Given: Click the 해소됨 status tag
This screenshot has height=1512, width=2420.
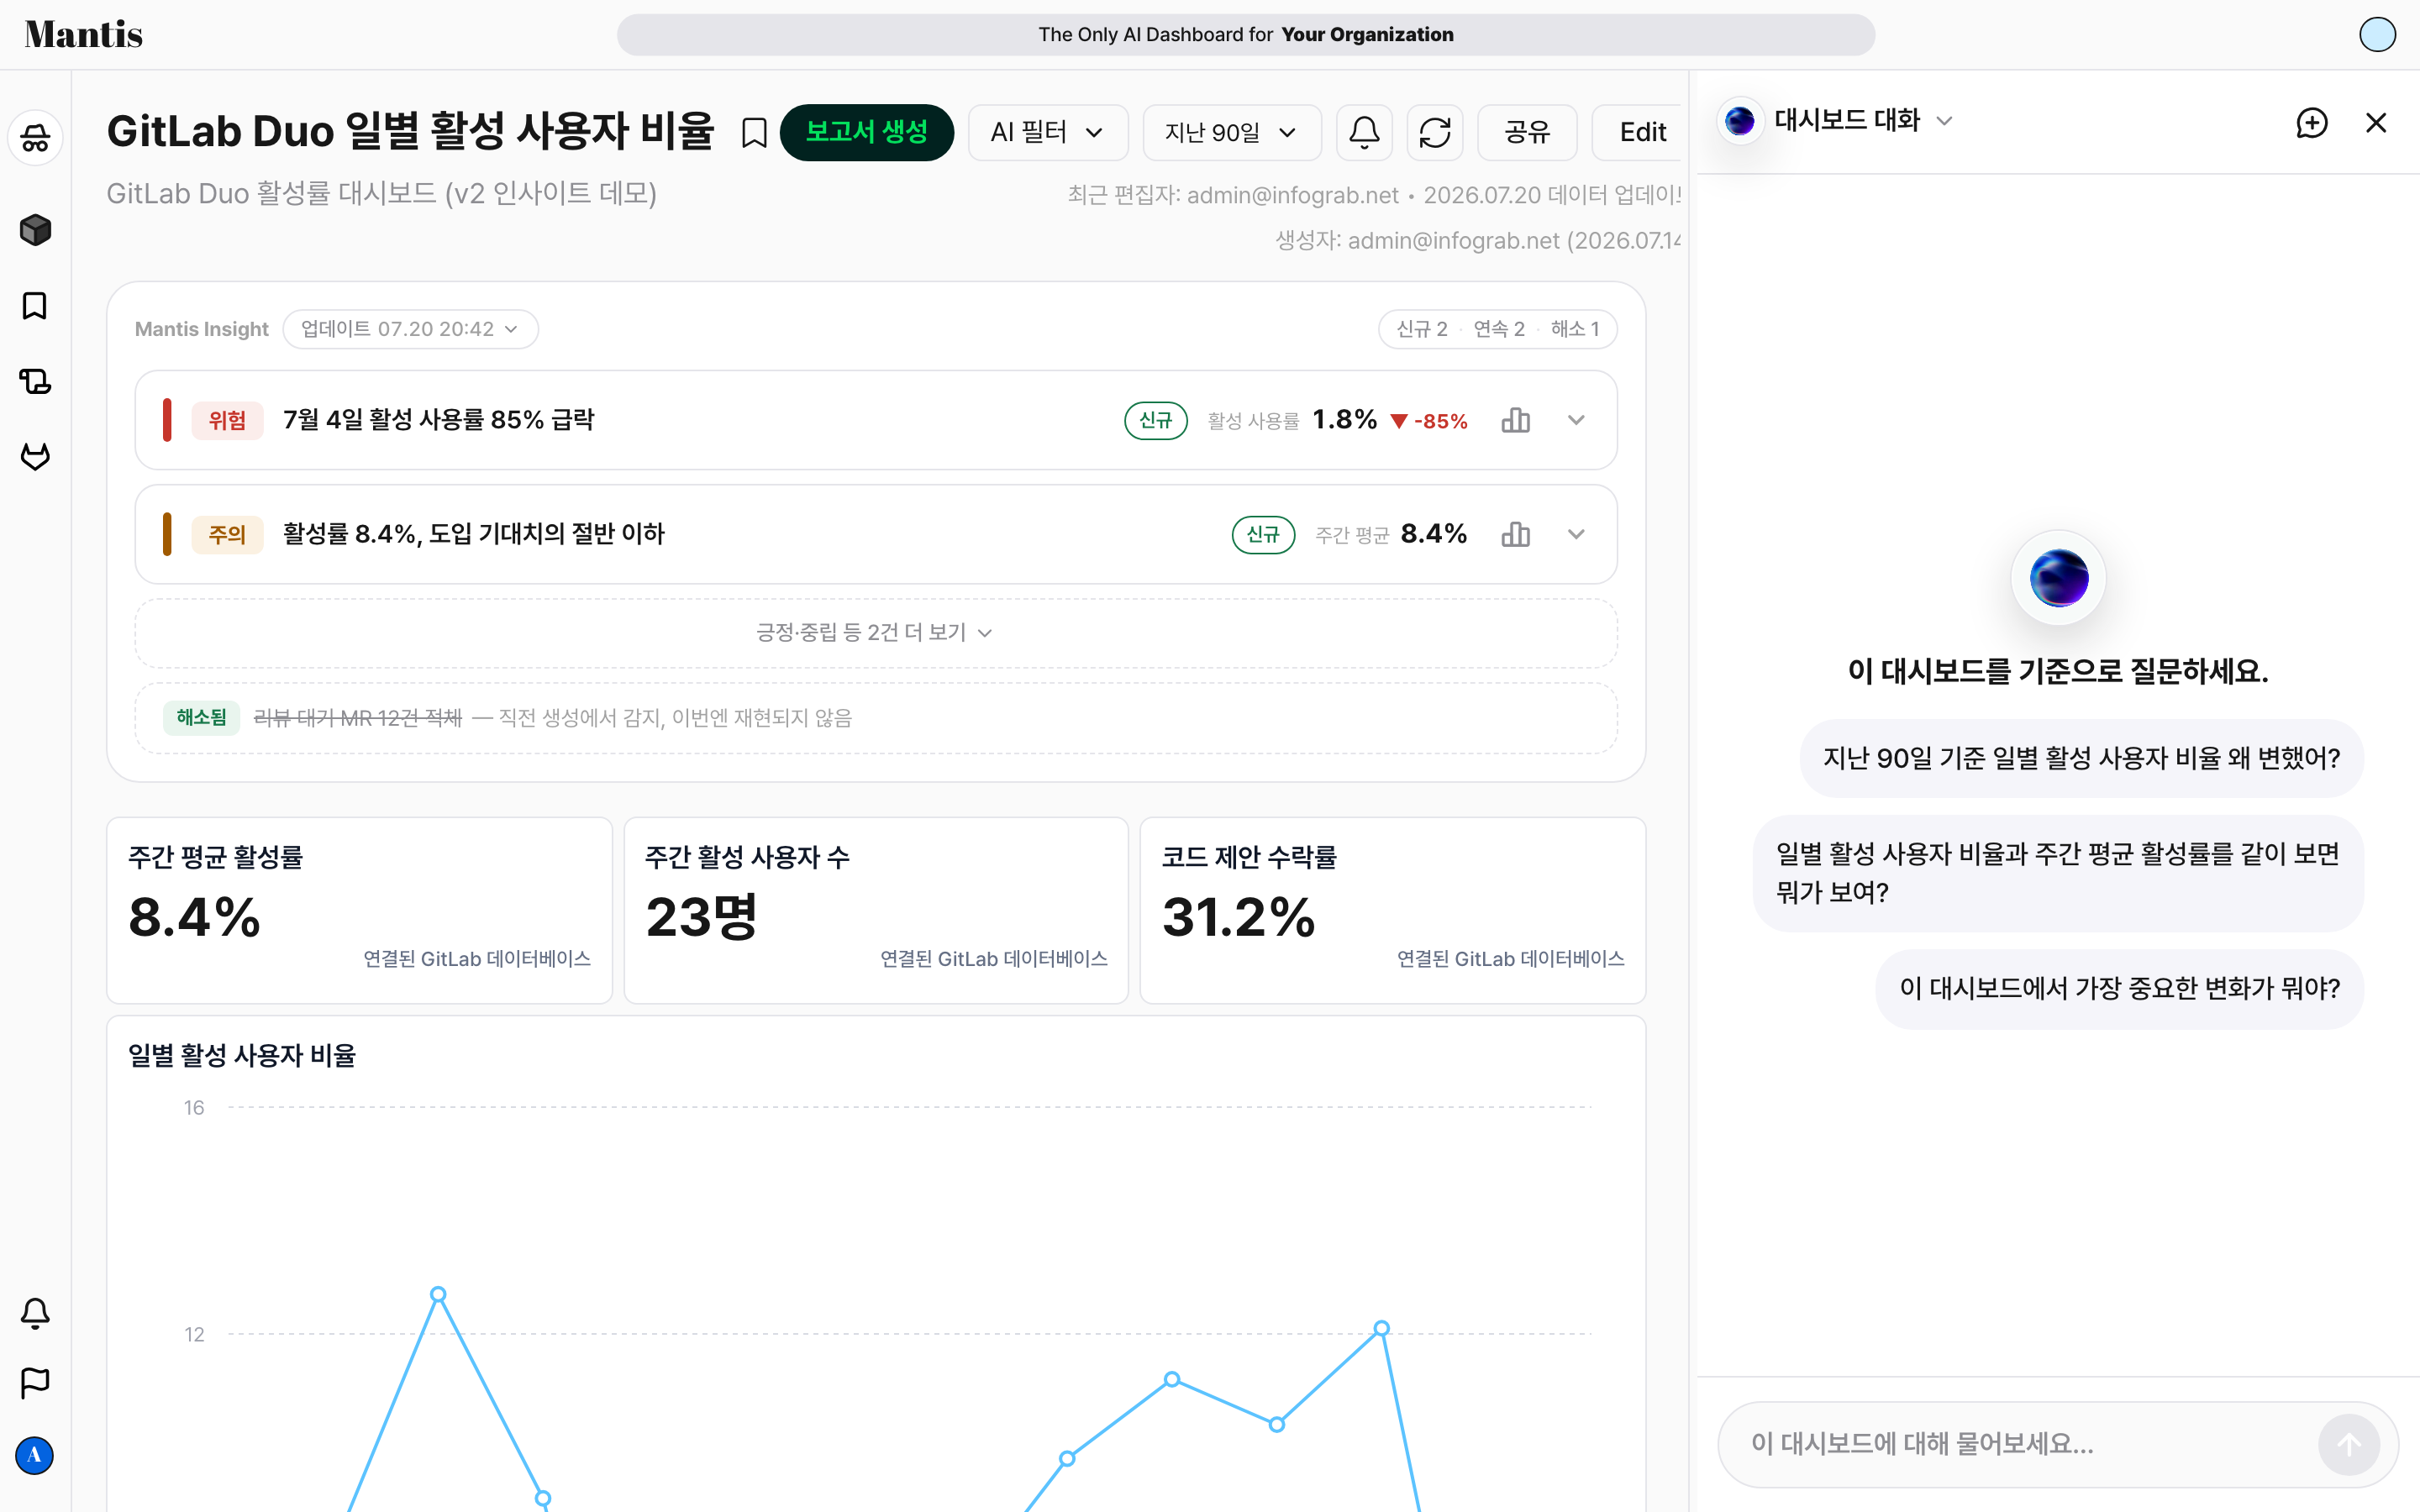Looking at the screenshot, I should coord(201,717).
